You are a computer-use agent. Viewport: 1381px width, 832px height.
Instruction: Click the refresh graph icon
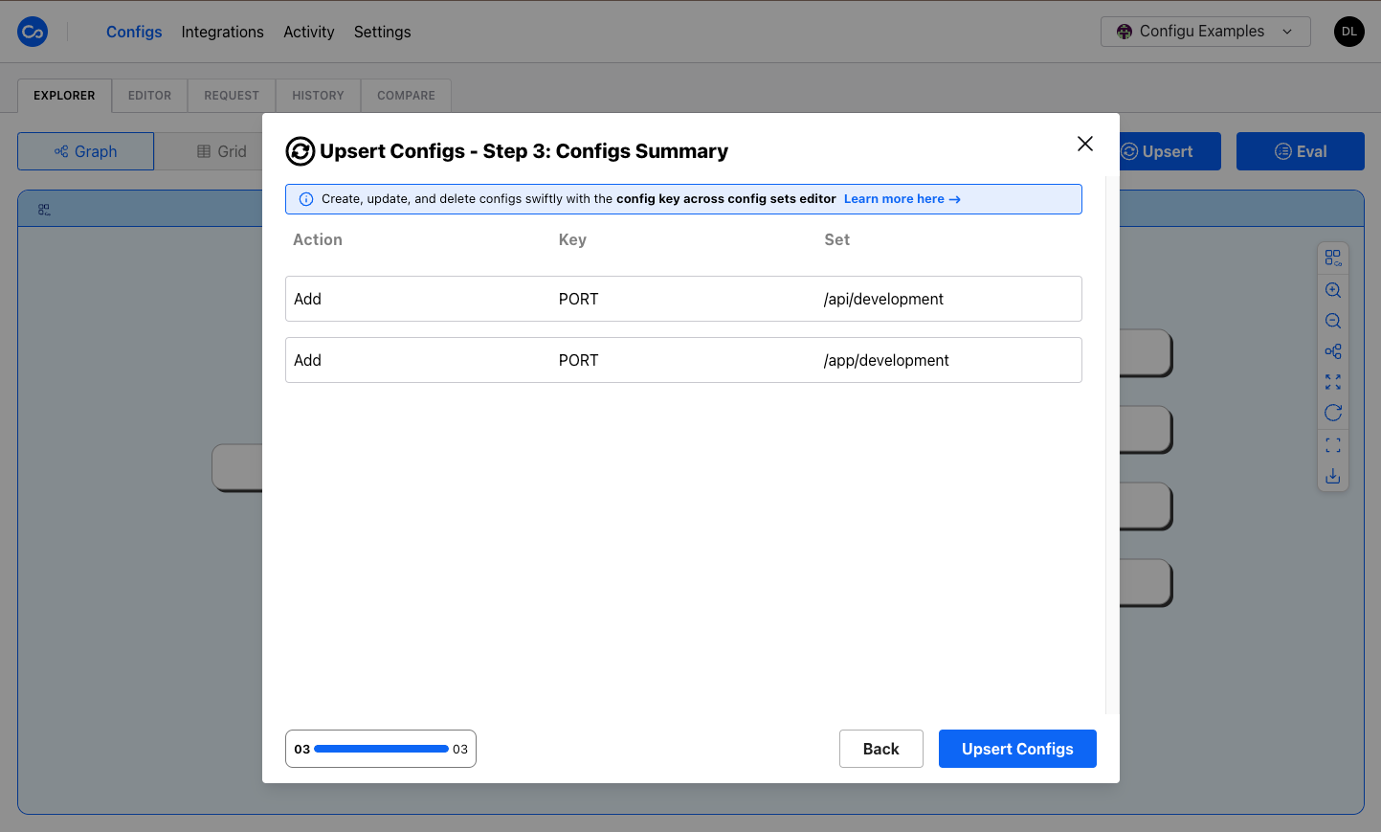pos(1333,413)
